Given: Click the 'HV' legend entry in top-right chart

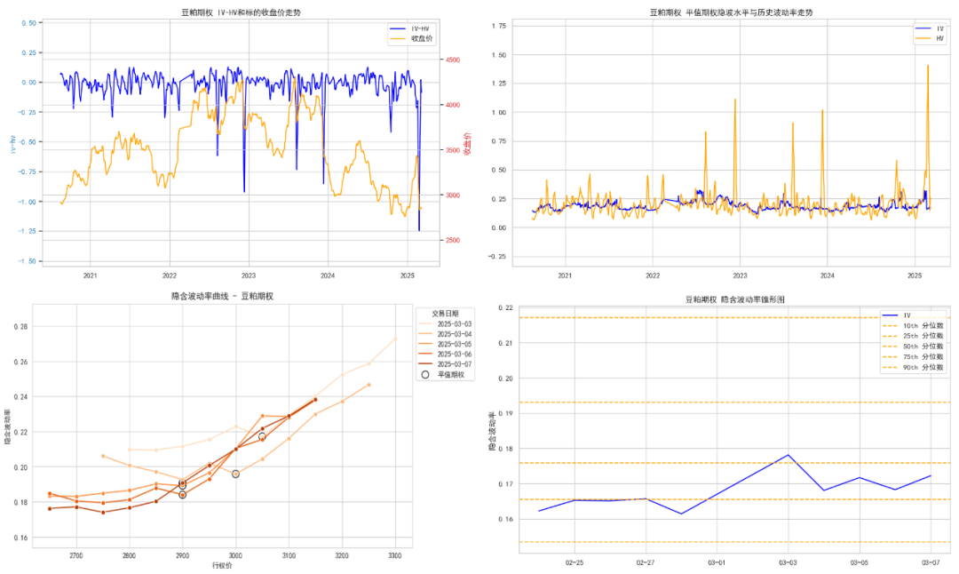Looking at the screenshot, I should (930, 38).
